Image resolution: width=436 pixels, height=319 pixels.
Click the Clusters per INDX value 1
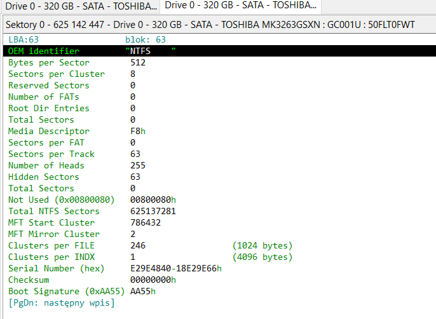click(133, 257)
